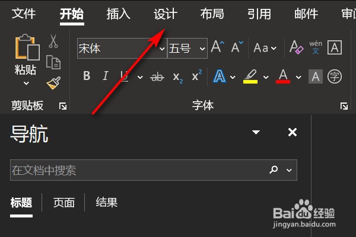Click the Copy icon in clipboard group

(53, 62)
